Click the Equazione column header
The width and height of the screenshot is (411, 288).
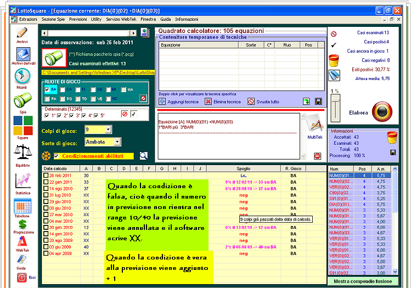pyautogui.click(x=199, y=45)
